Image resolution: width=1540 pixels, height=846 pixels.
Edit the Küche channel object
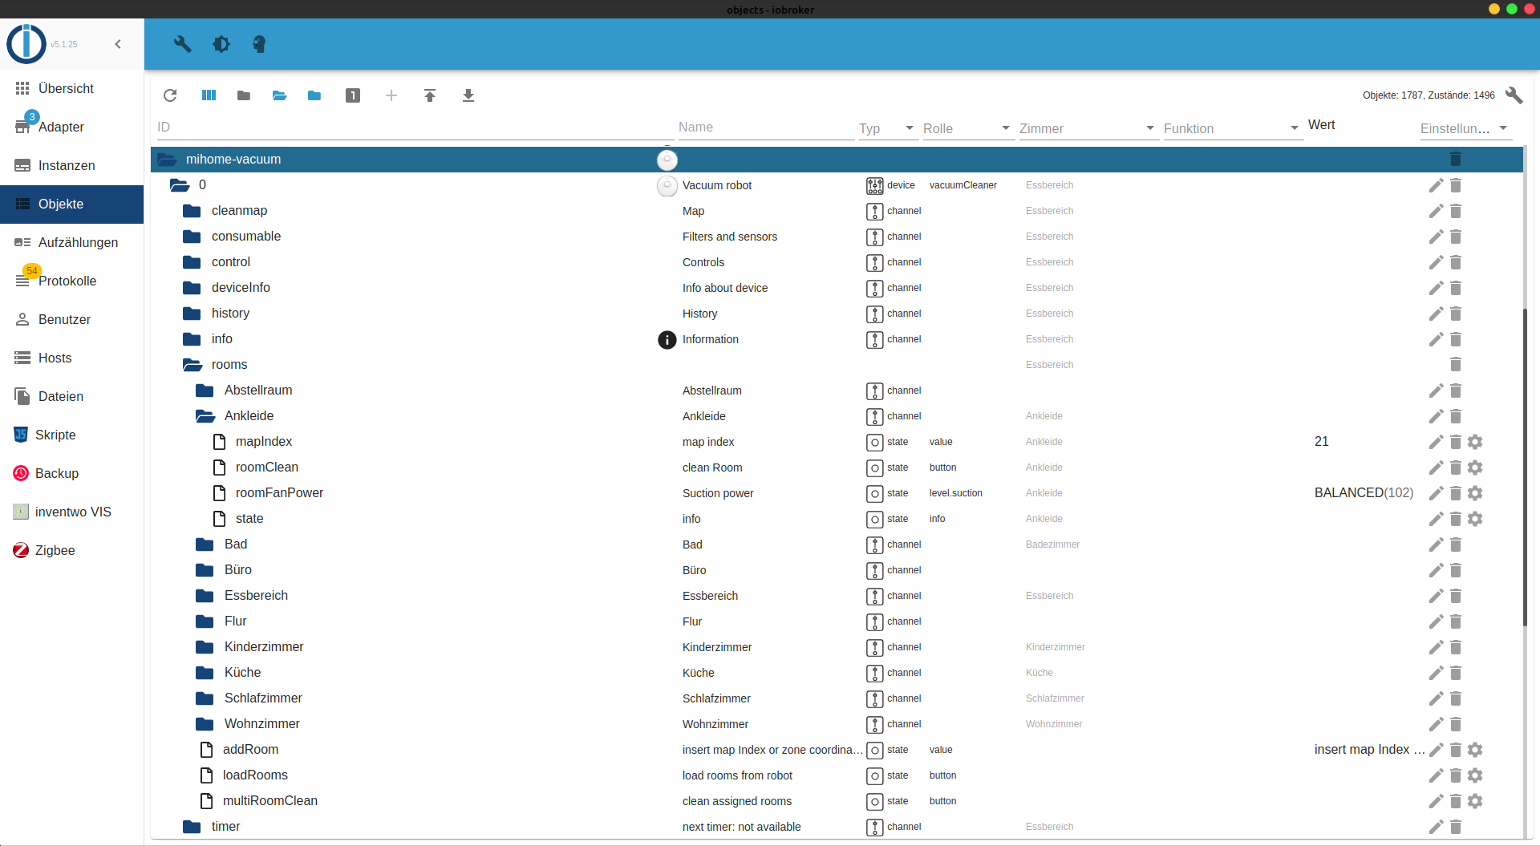[x=1436, y=673]
